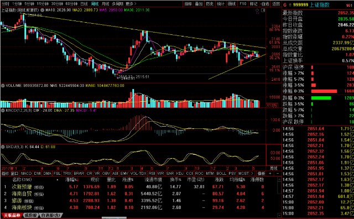354x219 pixels.
Task: Select the BOLL indicator tab
Action: click(x=221, y=174)
